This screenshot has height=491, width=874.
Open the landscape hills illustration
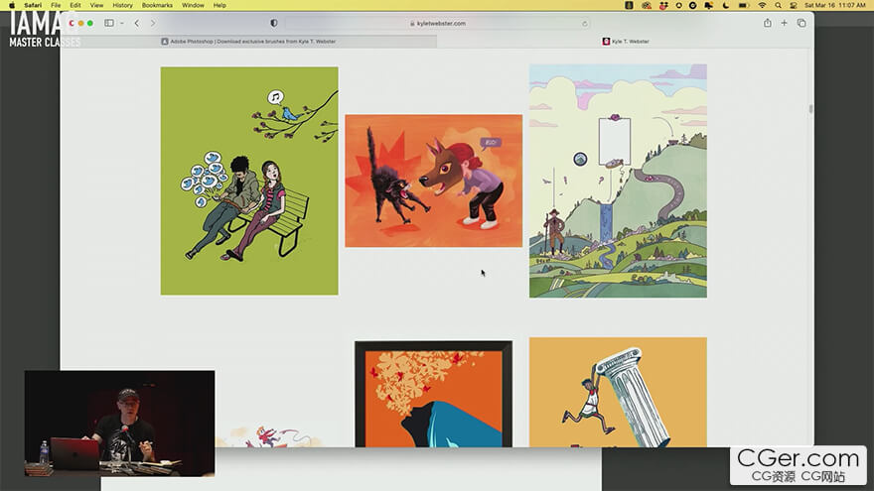coord(618,181)
